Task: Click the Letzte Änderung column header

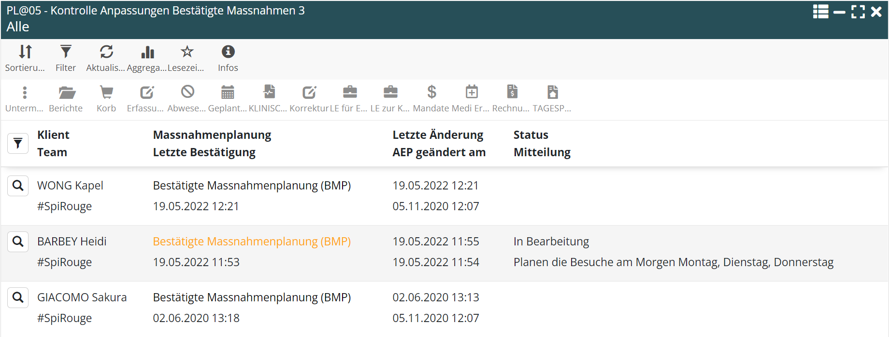Action: [438, 135]
